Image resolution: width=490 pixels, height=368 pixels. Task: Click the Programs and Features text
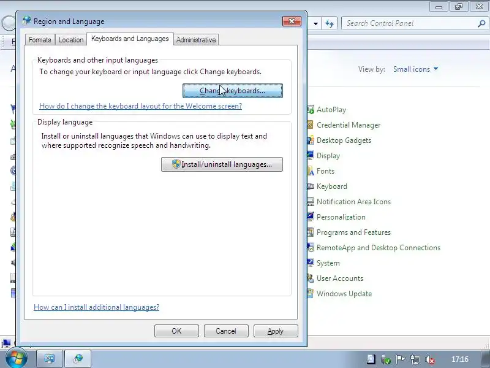(x=353, y=232)
